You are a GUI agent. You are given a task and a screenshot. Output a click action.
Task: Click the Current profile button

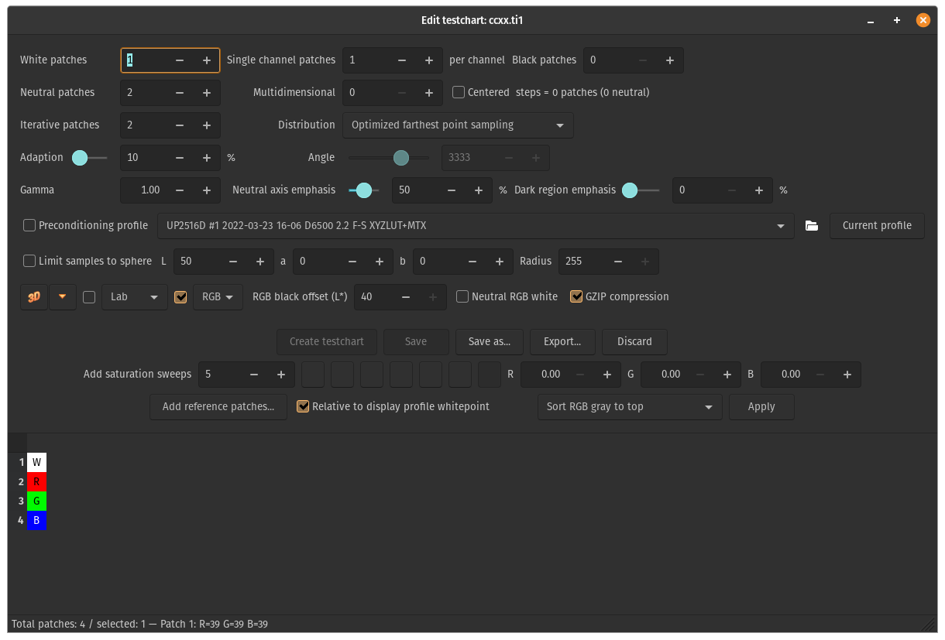tap(877, 225)
